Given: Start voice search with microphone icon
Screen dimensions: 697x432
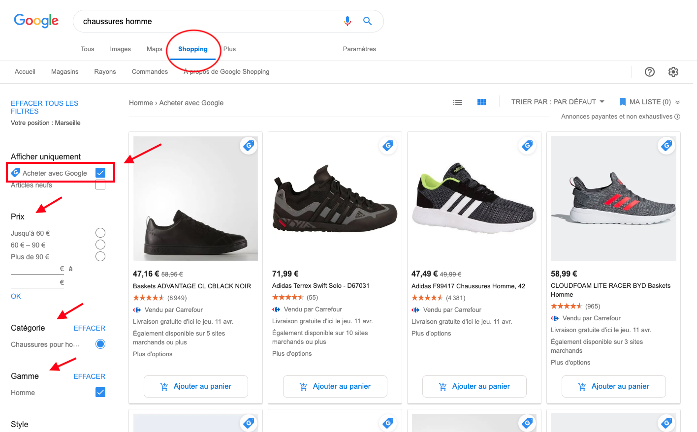Looking at the screenshot, I should click(x=348, y=21).
